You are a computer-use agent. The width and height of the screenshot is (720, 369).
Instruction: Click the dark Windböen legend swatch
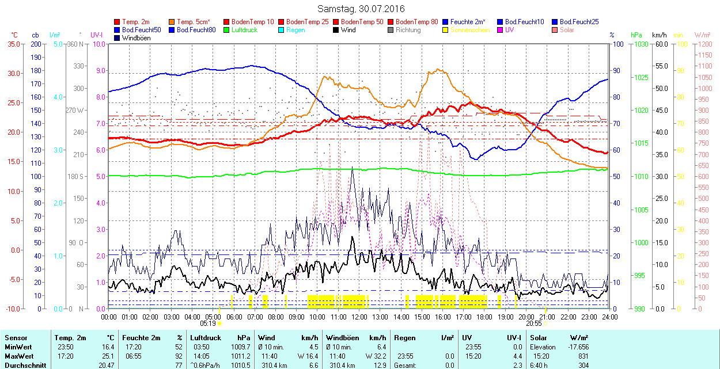[118, 38]
